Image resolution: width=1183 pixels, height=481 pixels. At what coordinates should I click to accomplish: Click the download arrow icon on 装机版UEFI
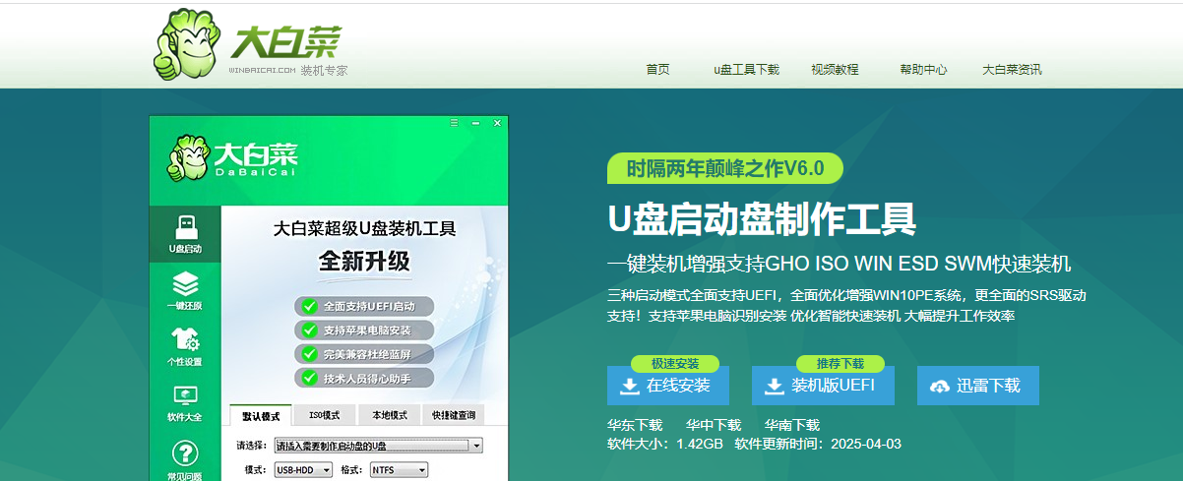point(776,386)
